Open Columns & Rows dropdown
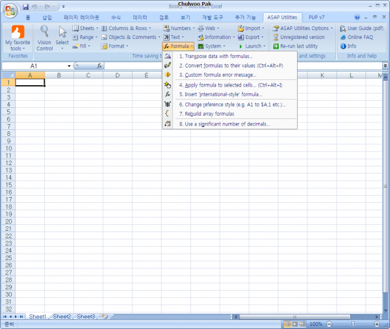The height and width of the screenshot is (329, 390). pos(126,28)
